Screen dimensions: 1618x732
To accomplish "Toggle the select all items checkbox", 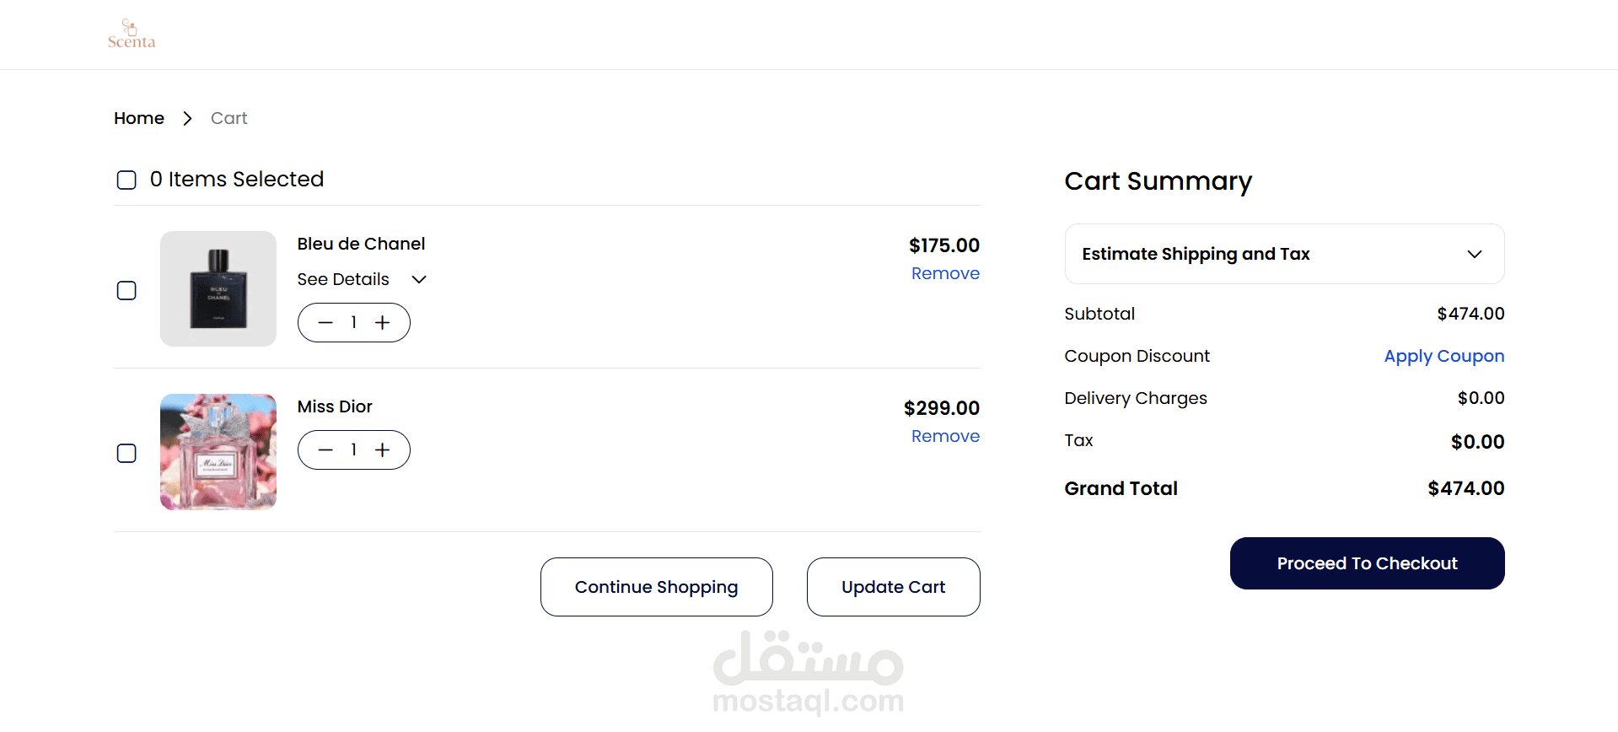I will (126, 180).
